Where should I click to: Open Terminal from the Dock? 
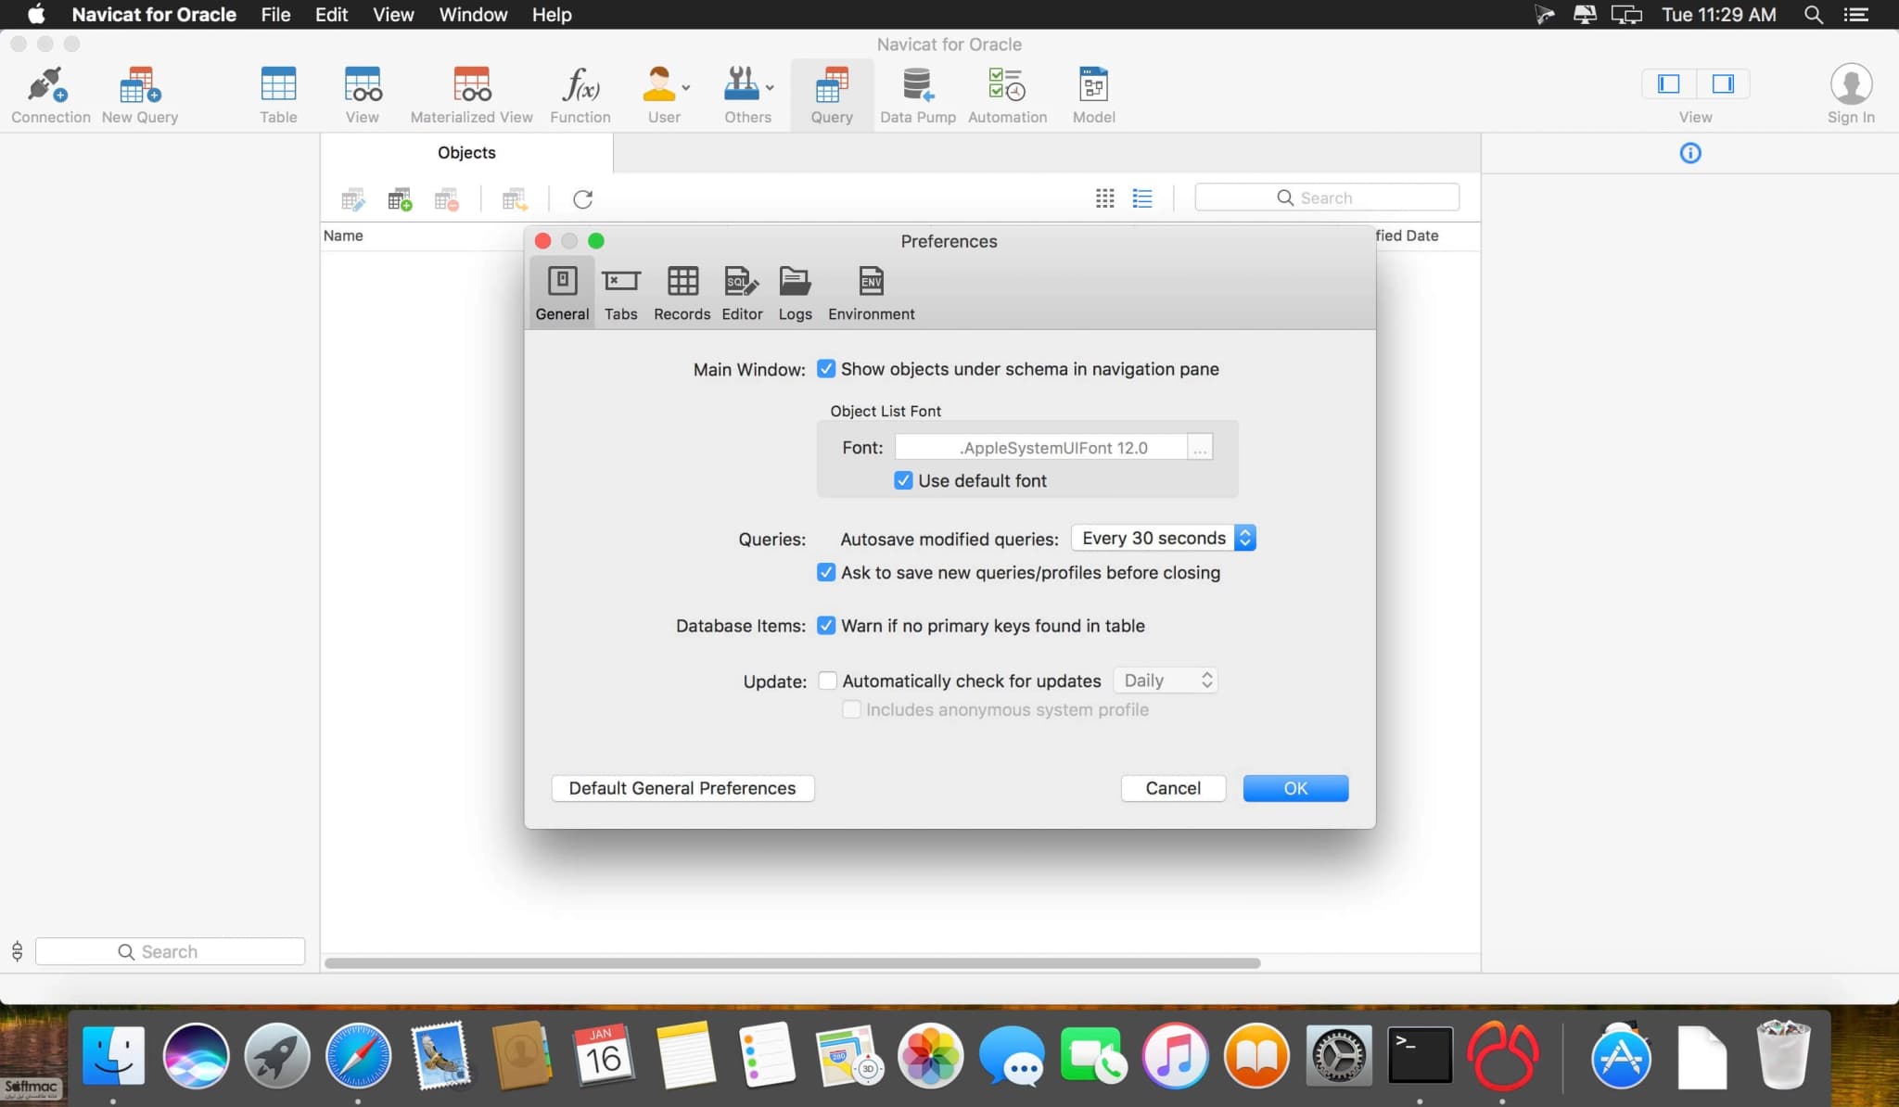click(x=1420, y=1055)
